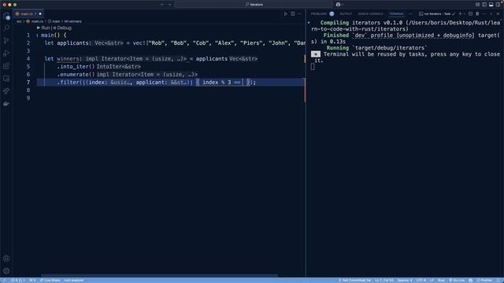Viewport: 504px width, 283px height.
Task: Click the UTF-8 encoding indicator
Action: (x=421, y=280)
